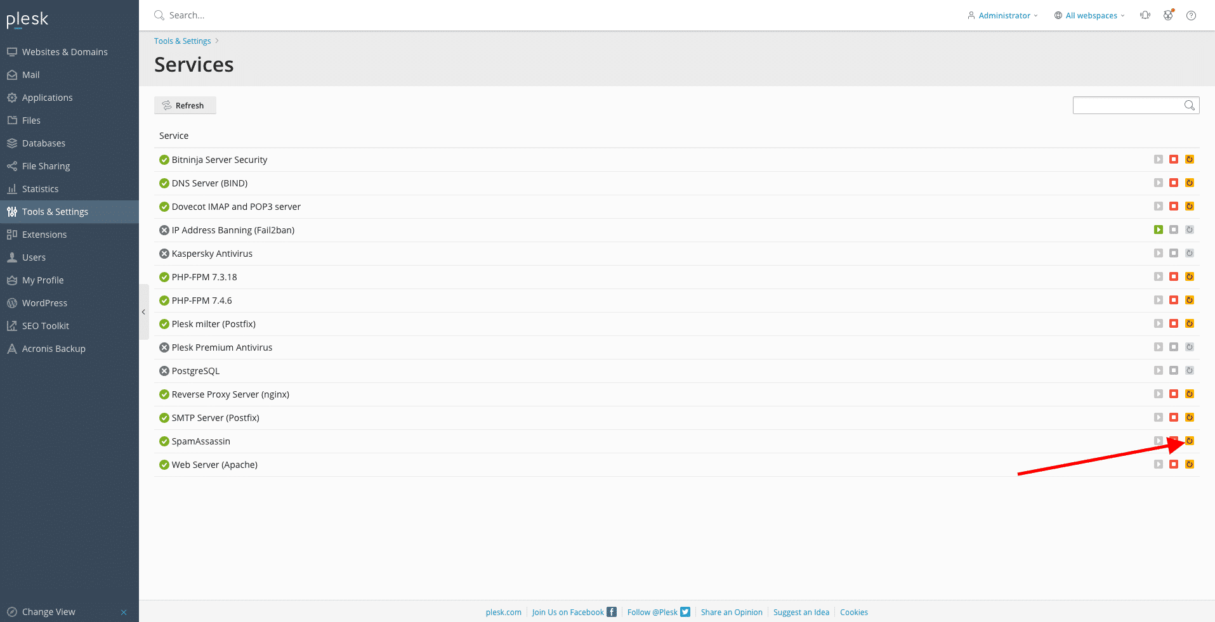Image resolution: width=1215 pixels, height=622 pixels.
Task: Stop the Bitninja Server Security service
Action: 1174,160
